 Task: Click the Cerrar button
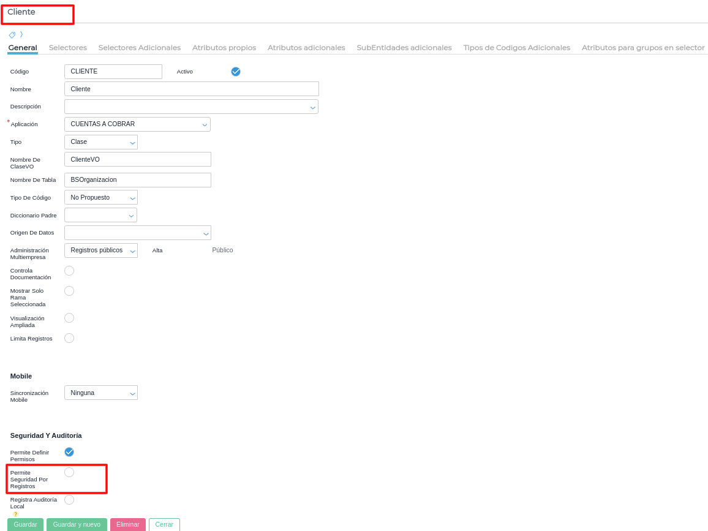[x=164, y=525]
